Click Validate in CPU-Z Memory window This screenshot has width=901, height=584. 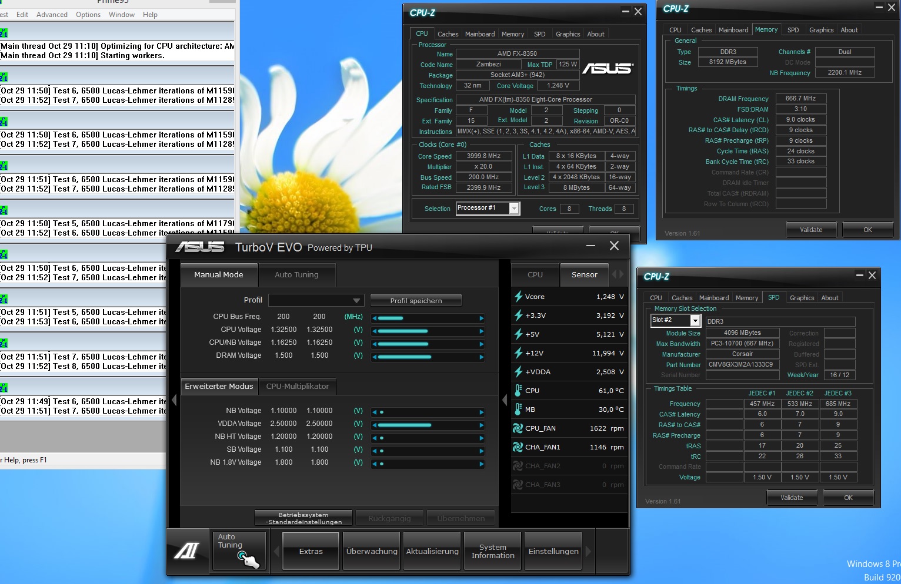[x=811, y=230]
